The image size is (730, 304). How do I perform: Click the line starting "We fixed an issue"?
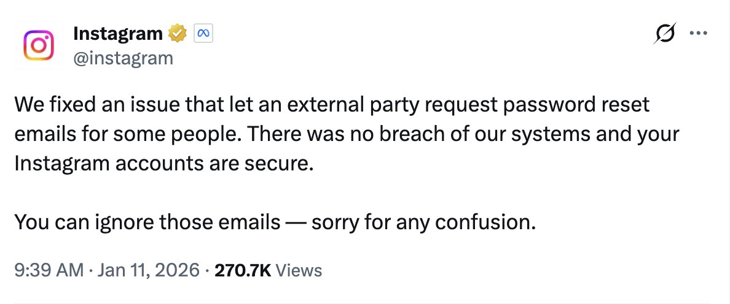pyautogui.click(x=332, y=105)
